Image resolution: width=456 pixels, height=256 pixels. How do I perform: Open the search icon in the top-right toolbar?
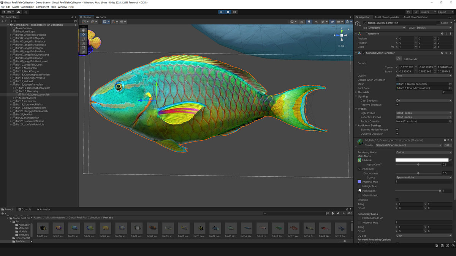click(416, 12)
